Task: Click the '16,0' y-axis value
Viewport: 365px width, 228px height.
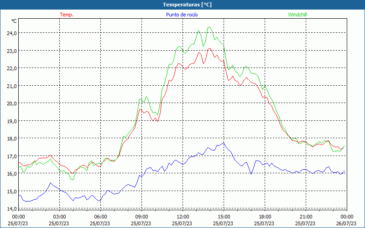Action: 12,174
